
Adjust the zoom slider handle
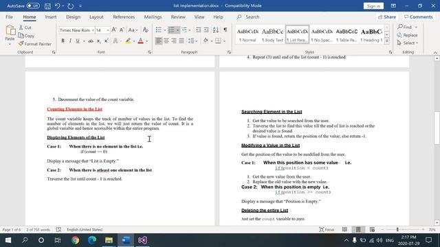point(397,230)
